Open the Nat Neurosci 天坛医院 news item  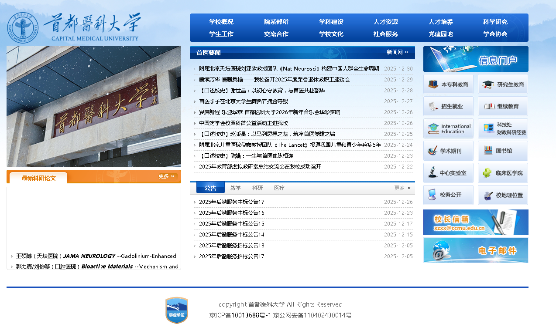click(x=289, y=69)
